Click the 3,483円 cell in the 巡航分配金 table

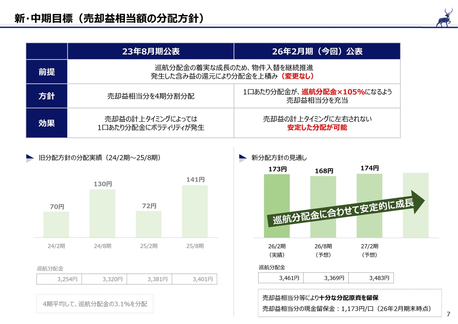coord(371,278)
